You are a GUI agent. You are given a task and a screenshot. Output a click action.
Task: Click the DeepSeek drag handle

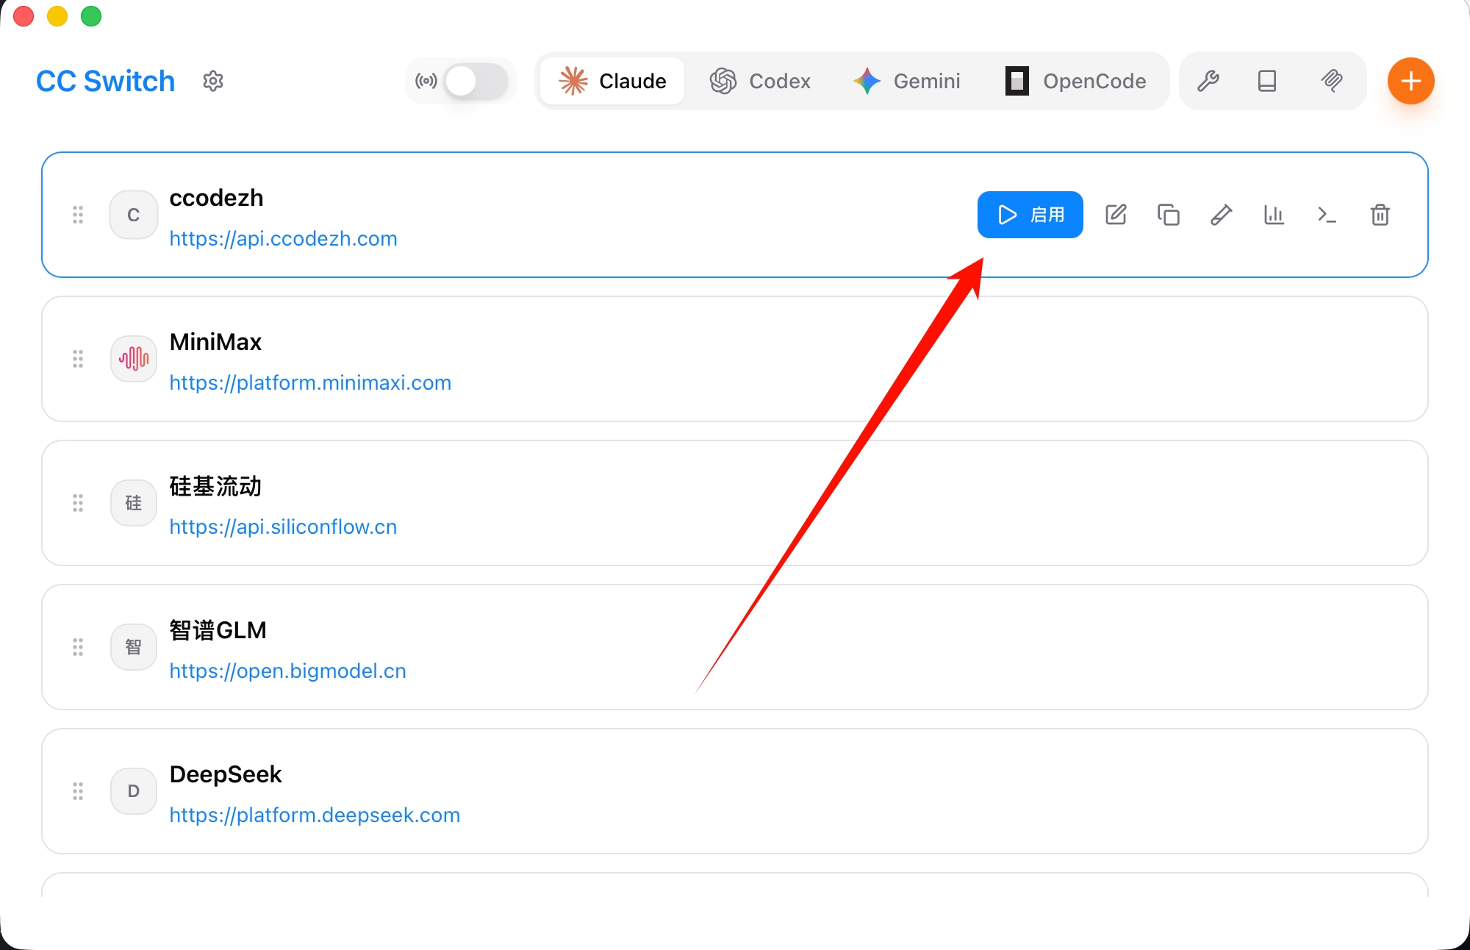tap(78, 791)
